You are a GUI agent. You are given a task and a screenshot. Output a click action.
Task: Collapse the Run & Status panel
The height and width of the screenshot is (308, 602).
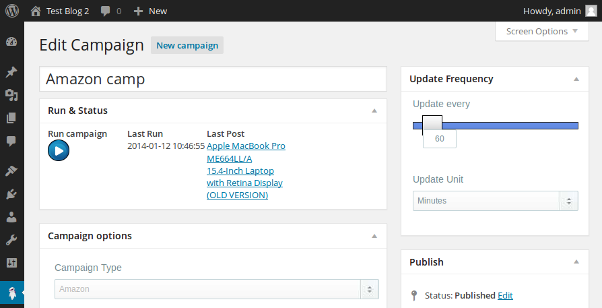pos(374,111)
